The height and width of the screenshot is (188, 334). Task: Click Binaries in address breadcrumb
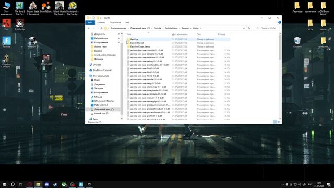pyautogui.click(x=185, y=28)
